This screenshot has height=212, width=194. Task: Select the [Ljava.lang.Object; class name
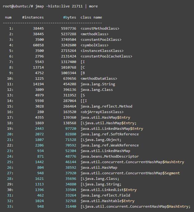click(101, 140)
